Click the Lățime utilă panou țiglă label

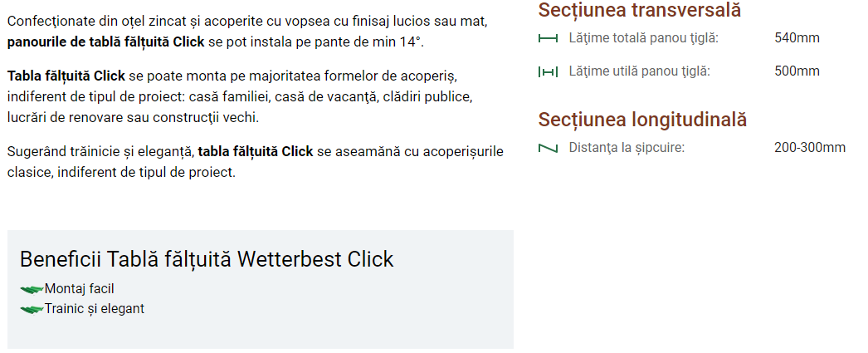tap(639, 71)
